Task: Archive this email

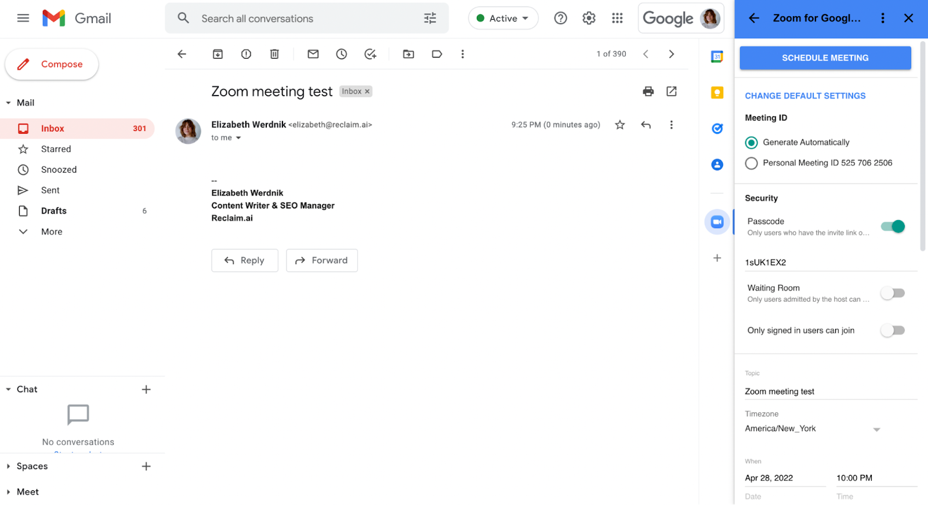Action: [217, 54]
